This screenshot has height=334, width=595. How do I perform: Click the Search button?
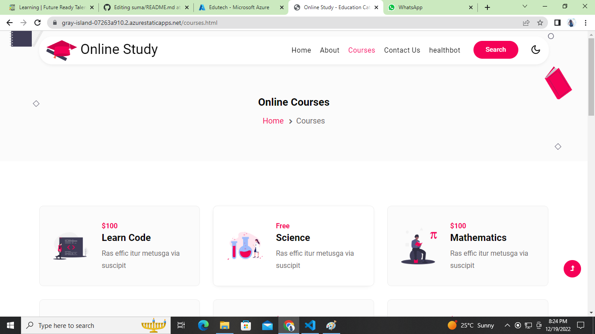coord(496,50)
